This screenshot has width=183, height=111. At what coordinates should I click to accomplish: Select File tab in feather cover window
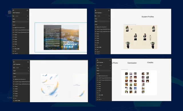[x=14, y=68]
